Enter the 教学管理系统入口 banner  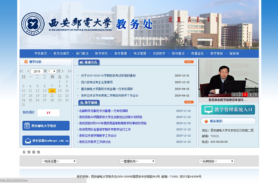pos(228,110)
